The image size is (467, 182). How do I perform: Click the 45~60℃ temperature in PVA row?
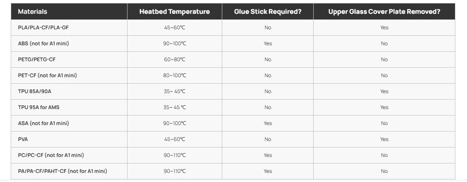click(x=174, y=139)
